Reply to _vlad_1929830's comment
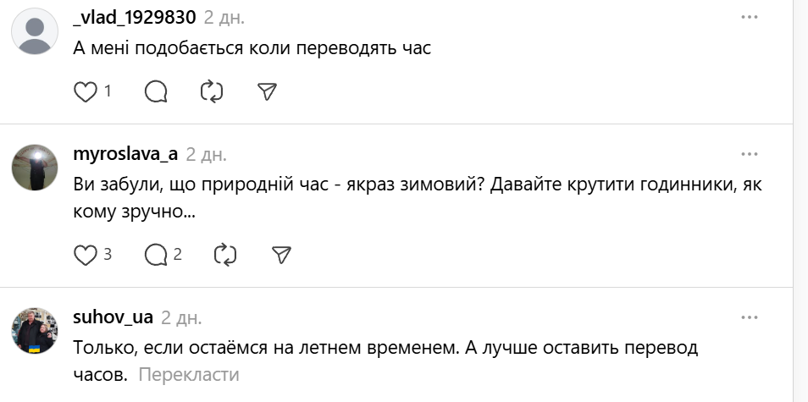This screenshot has height=402, width=808. coord(156,91)
